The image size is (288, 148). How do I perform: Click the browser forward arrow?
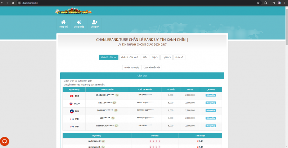(8, 3)
